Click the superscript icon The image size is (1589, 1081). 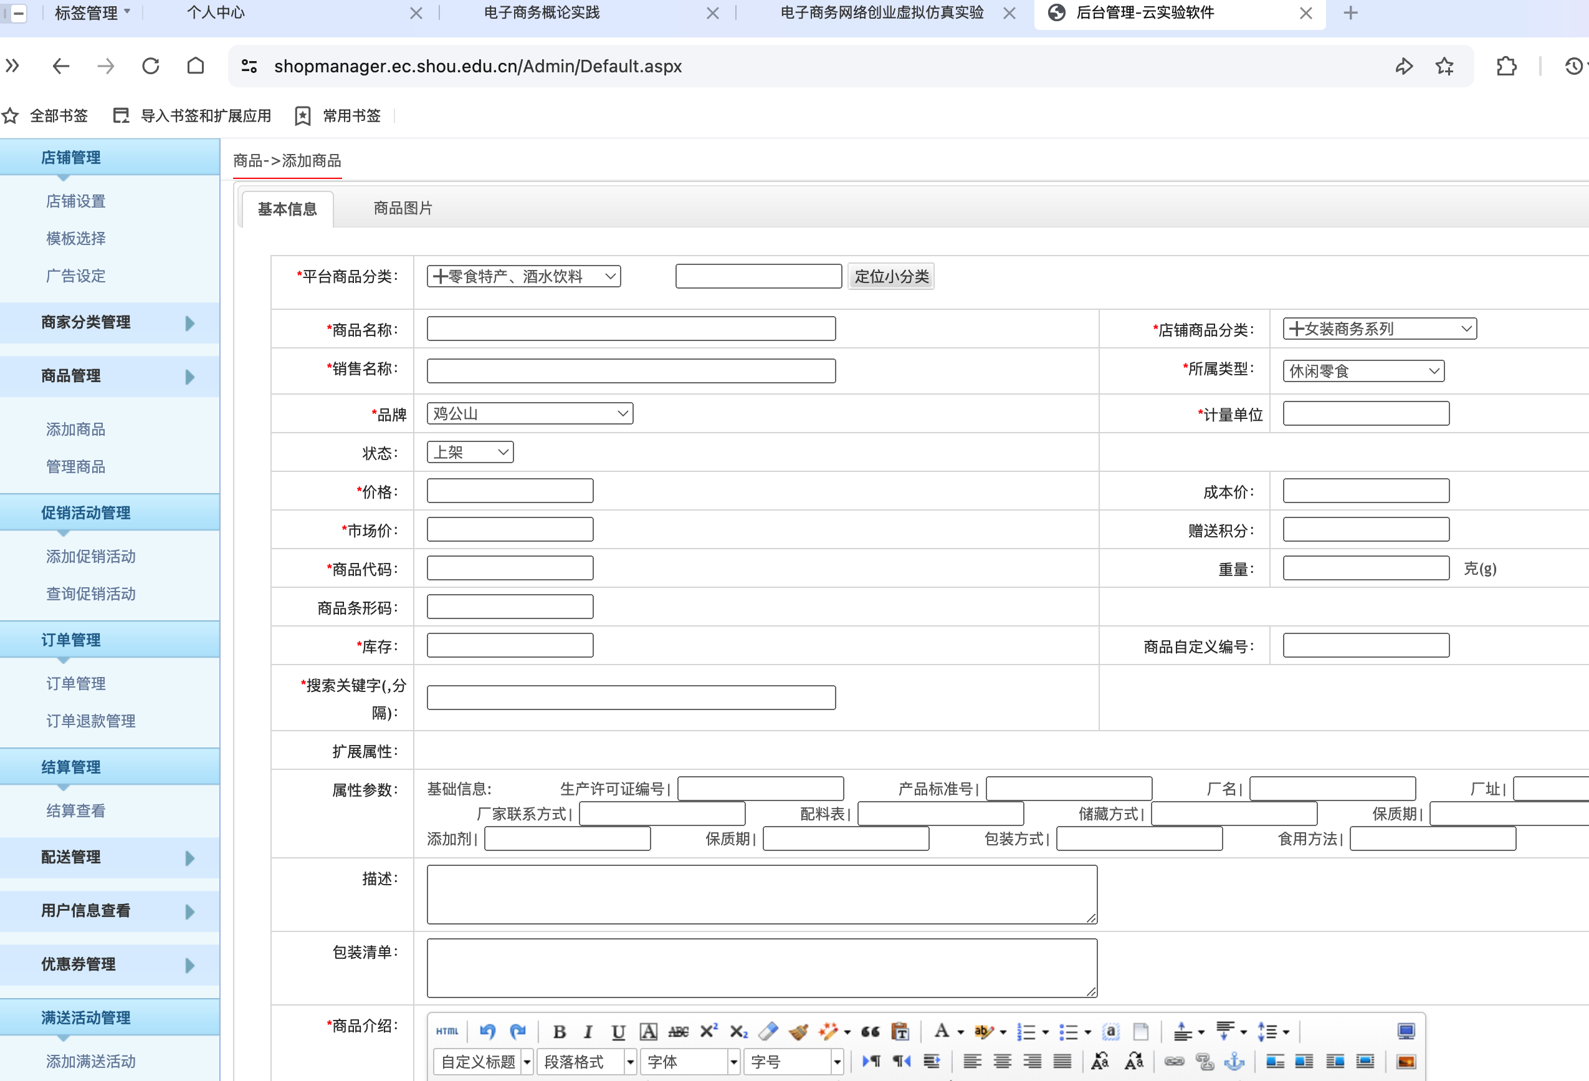[x=709, y=1031]
